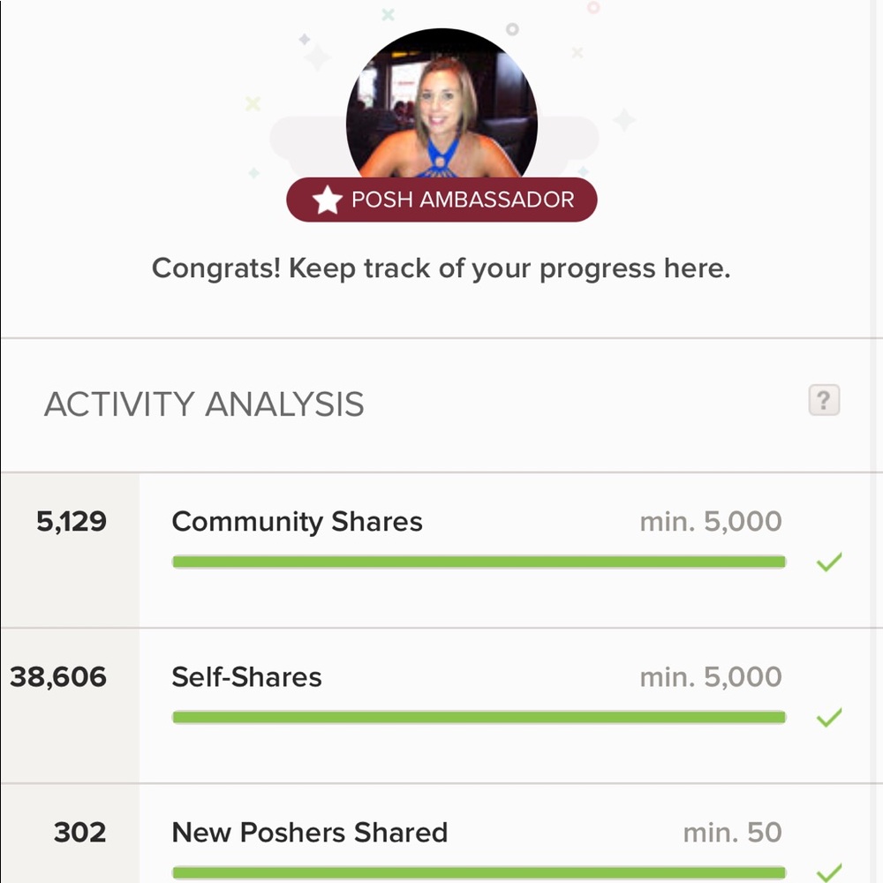Click the help question mark icon
This screenshot has height=883, width=883.
824,401
